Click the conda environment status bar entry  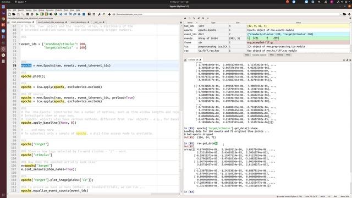pos(289,196)
